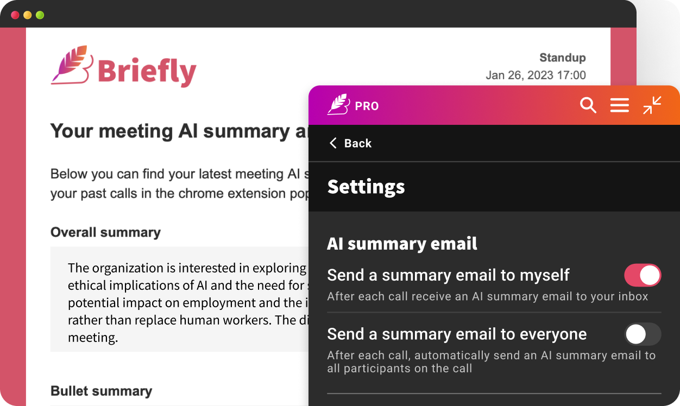Click the macOS green zoom button
The image size is (680, 406).
(x=39, y=15)
